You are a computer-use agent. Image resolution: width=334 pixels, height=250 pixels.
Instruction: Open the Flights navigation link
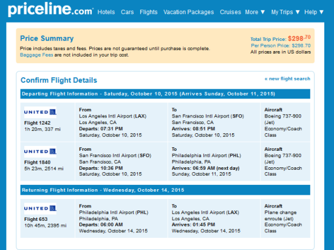[x=149, y=12]
